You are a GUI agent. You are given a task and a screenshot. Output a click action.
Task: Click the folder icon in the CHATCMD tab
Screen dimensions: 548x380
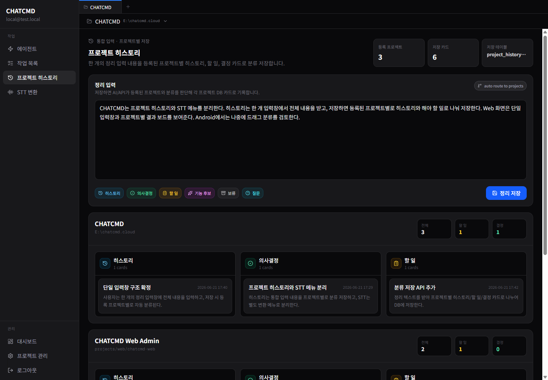point(86,7)
